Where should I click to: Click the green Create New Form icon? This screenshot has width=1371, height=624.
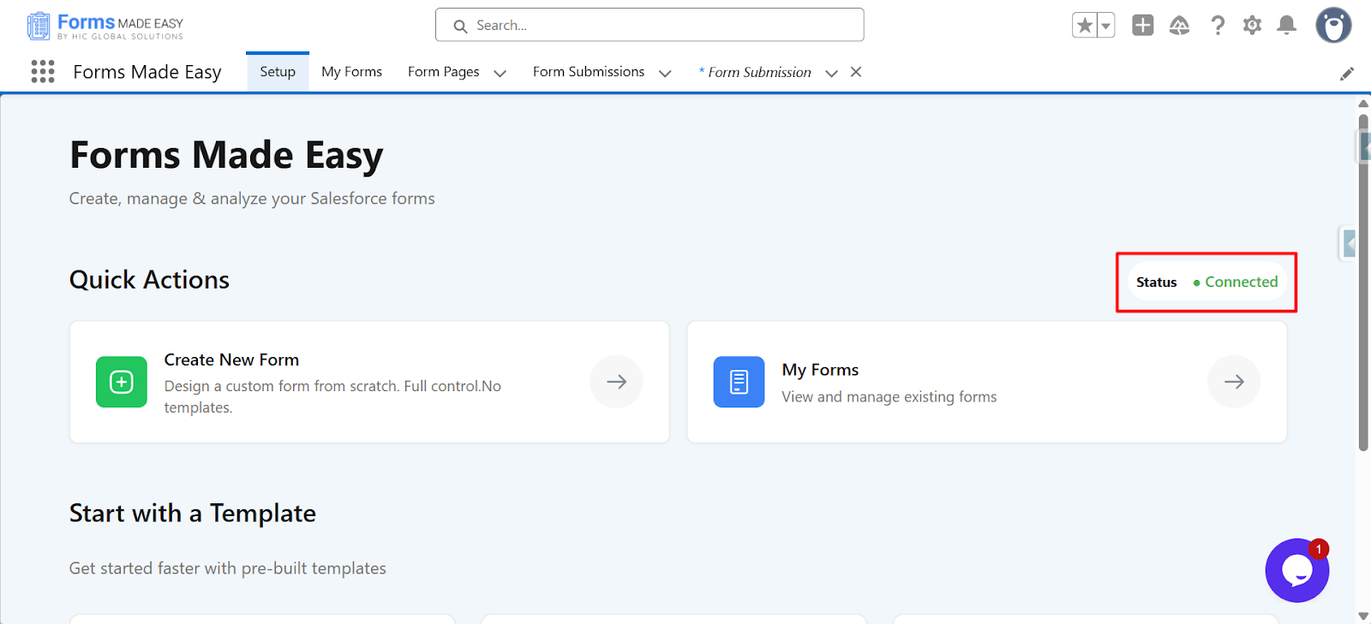(x=122, y=382)
